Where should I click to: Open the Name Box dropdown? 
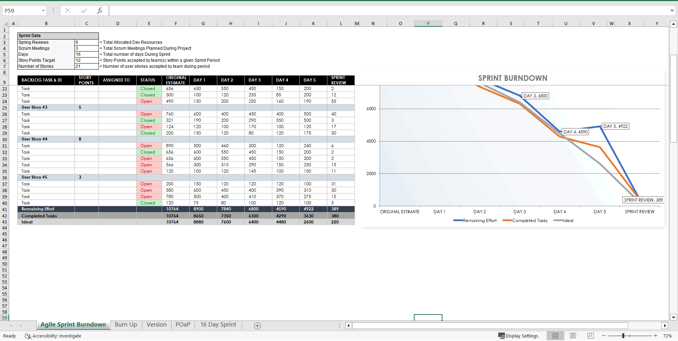[x=43, y=11]
